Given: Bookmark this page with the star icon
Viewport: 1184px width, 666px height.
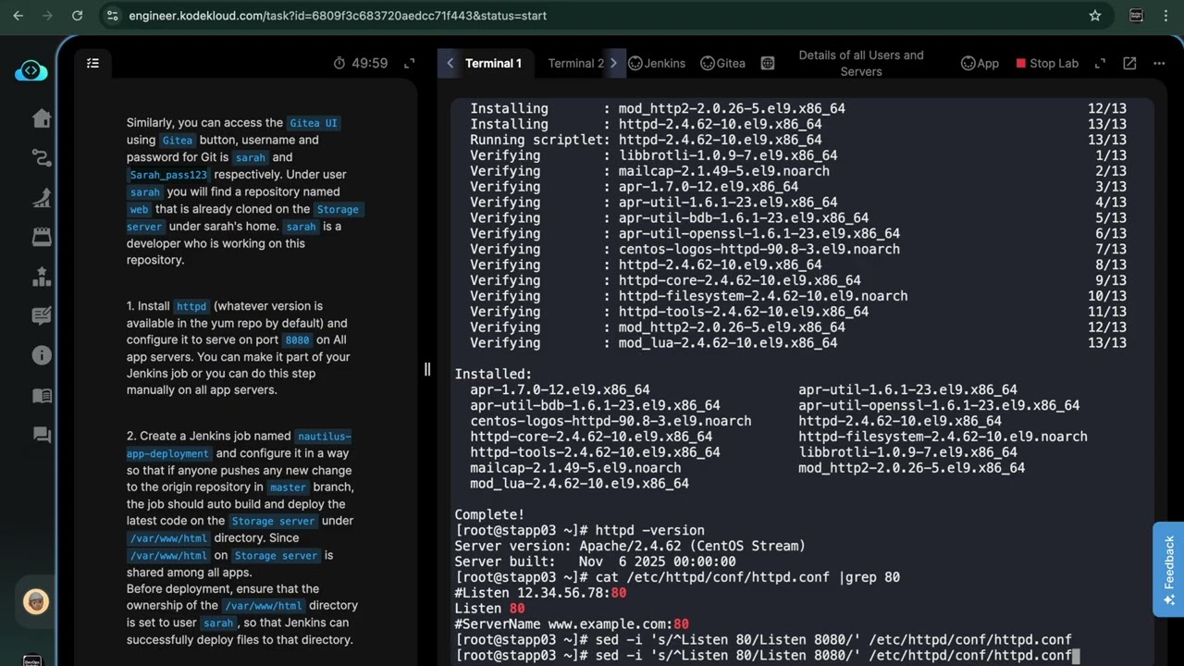Looking at the screenshot, I should 1095,16.
